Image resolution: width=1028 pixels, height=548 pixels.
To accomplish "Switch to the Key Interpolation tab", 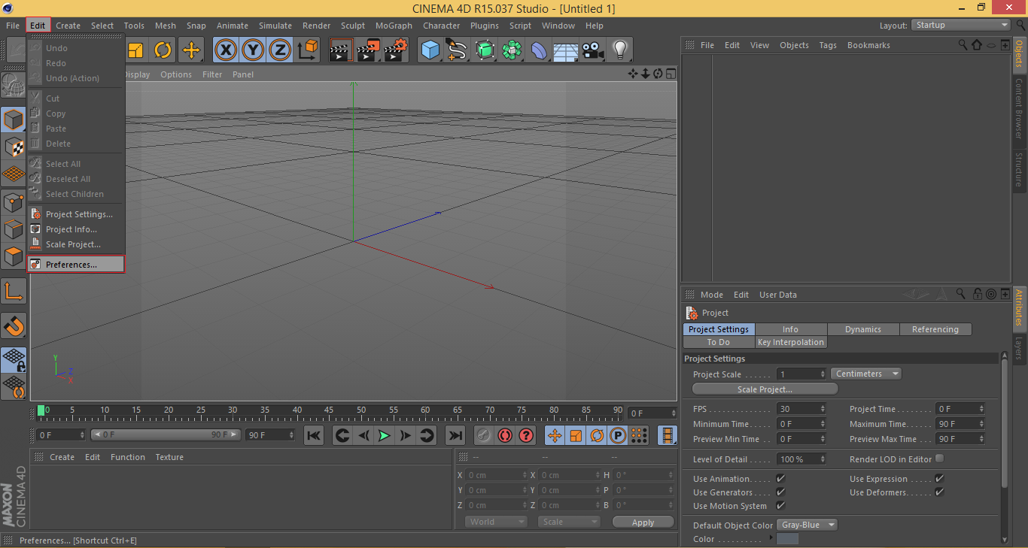I will click(x=790, y=342).
